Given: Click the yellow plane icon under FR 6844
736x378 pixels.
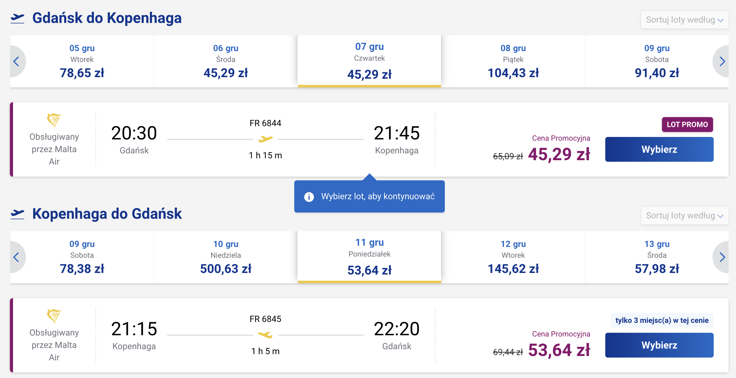Looking at the screenshot, I should coord(265,139).
